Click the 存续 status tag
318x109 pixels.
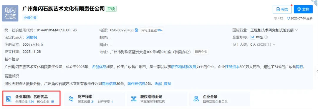pos(111,9)
